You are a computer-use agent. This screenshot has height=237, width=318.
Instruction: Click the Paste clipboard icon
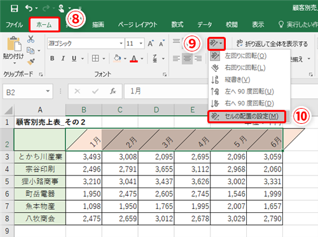(x=14, y=44)
